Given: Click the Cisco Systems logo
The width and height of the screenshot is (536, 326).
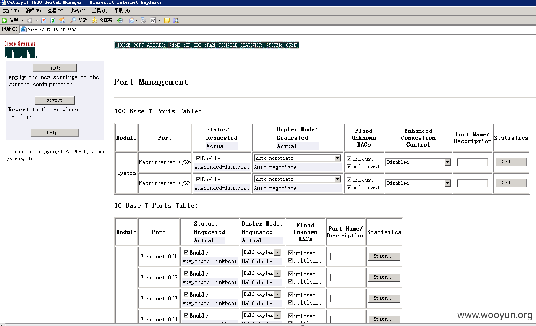Looking at the screenshot, I should point(20,50).
